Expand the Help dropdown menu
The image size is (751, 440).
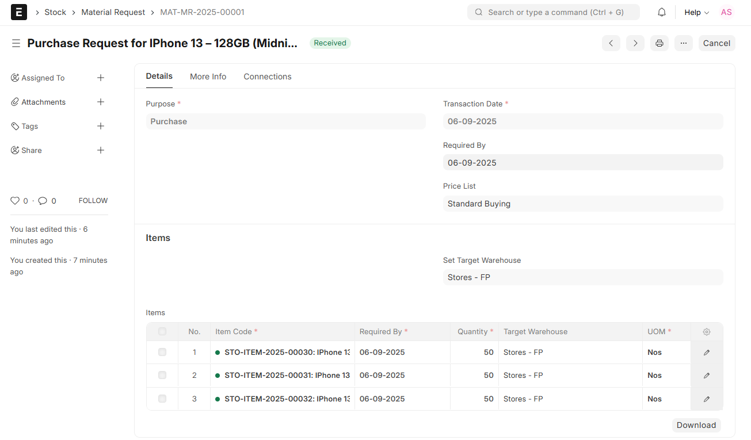point(696,12)
